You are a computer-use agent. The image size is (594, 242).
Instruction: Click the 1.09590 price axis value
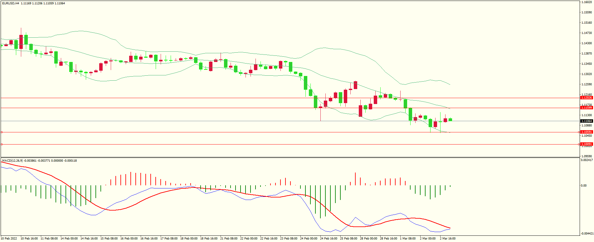[x=587, y=156]
